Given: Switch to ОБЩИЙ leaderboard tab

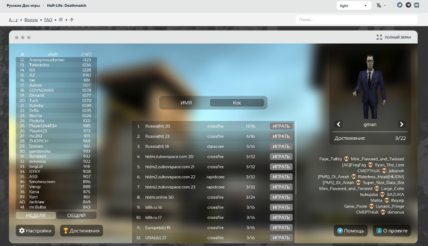Looking at the screenshot, I should 76,215.
